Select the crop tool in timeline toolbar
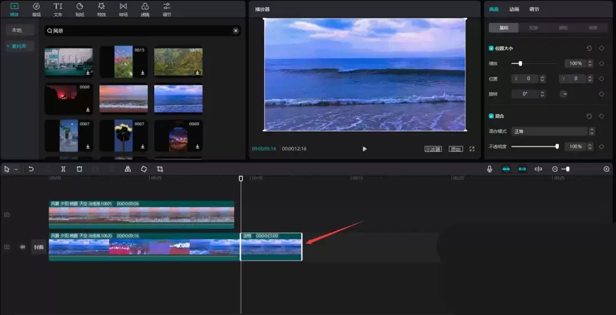The image size is (616, 315). coord(160,169)
